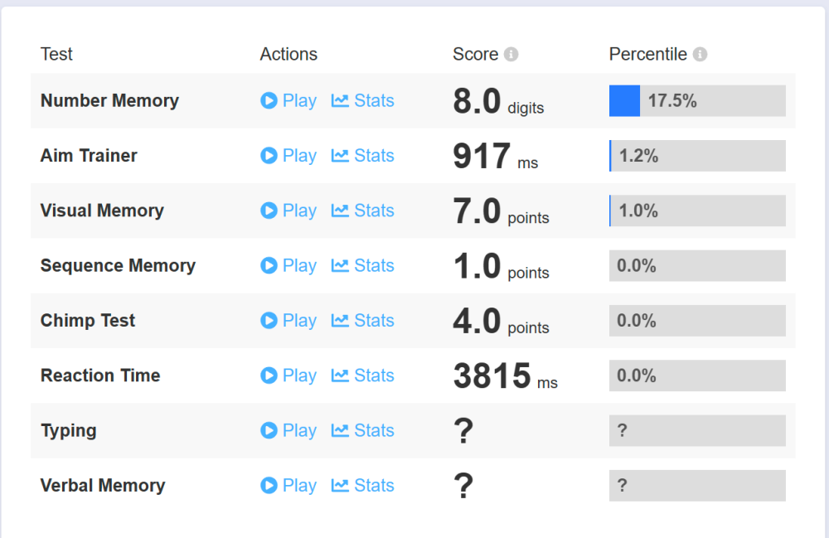829x538 pixels.
Task: Click the Chimp Test play icon
Action: click(x=269, y=321)
